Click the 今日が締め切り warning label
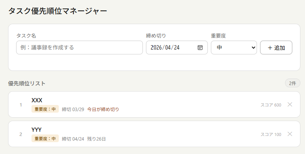 pyautogui.click(x=103, y=109)
